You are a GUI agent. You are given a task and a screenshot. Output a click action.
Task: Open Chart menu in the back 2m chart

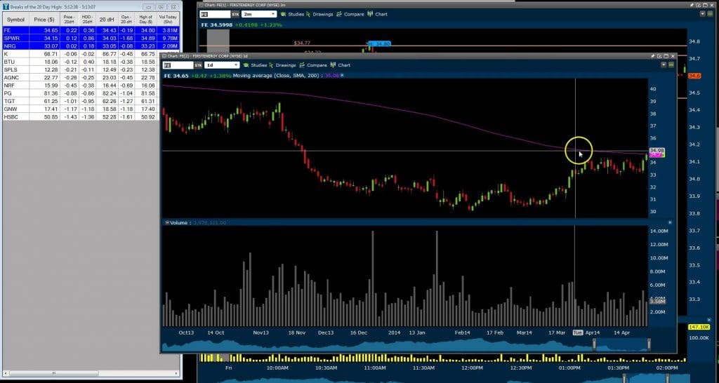(x=377, y=14)
